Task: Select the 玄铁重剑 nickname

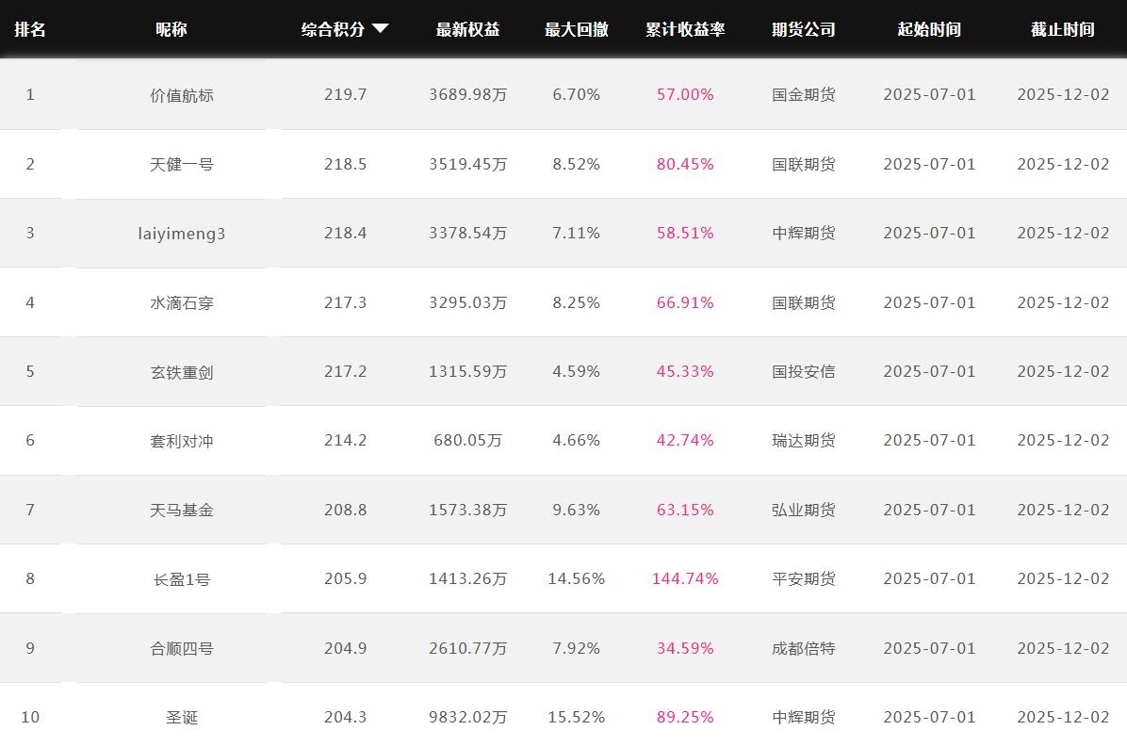Action: click(x=182, y=372)
